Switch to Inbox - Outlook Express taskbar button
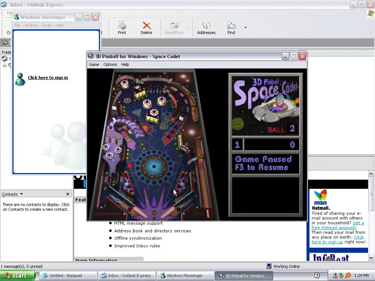This screenshot has height=281, width=375. coord(127,276)
